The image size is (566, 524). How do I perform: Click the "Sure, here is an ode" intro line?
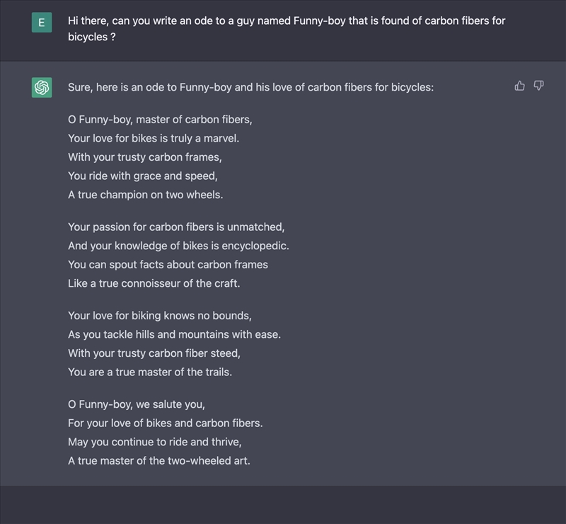tap(250, 87)
